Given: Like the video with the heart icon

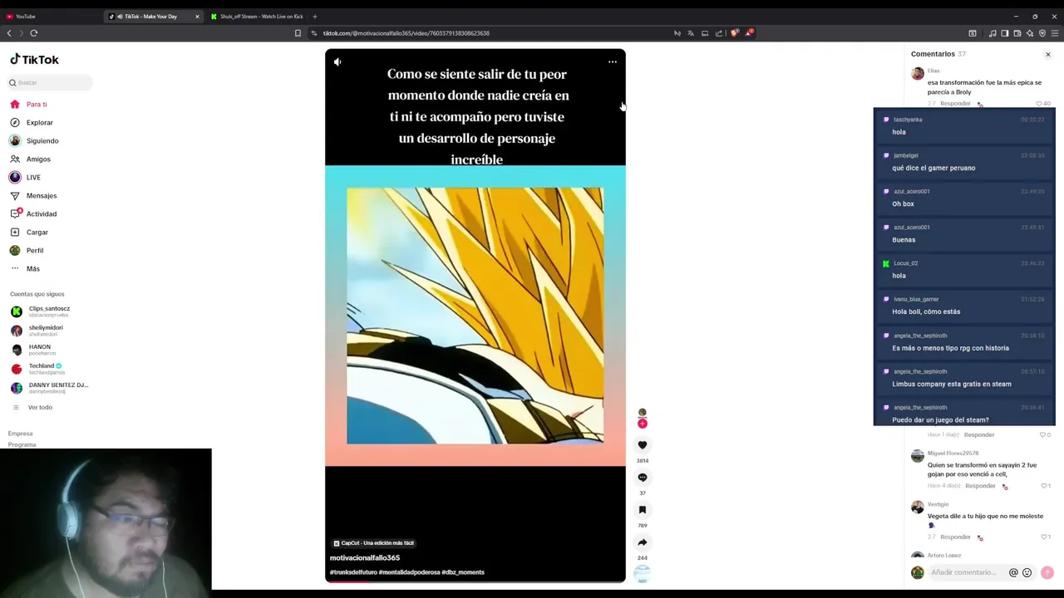Looking at the screenshot, I should tap(642, 445).
